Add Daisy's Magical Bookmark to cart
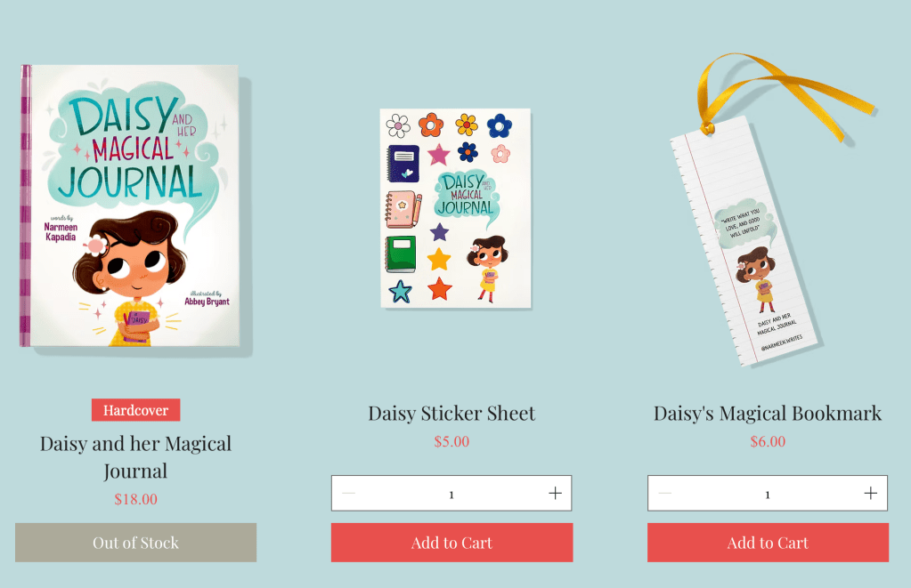This screenshot has width=911, height=588. (768, 542)
